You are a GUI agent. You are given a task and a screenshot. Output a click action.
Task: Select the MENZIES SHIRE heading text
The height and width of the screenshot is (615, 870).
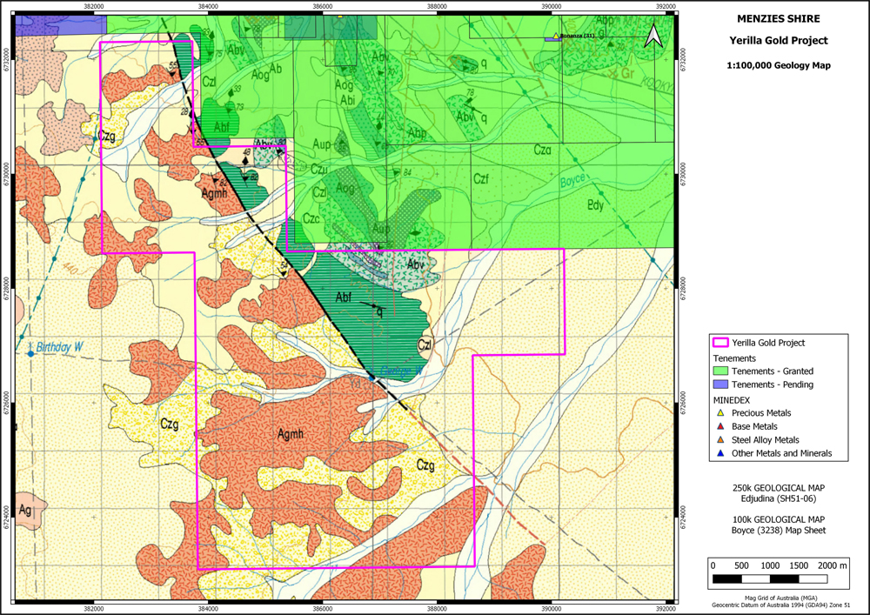tap(779, 17)
